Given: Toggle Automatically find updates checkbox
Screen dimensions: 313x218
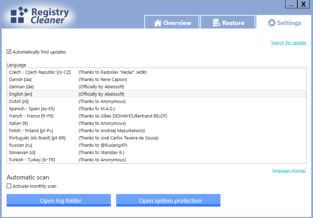Looking at the screenshot, I should pyautogui.click(x=9, y=52).
